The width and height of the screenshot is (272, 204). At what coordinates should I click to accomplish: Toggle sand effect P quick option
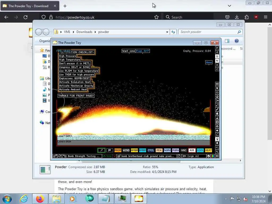[x=217, y=48]
